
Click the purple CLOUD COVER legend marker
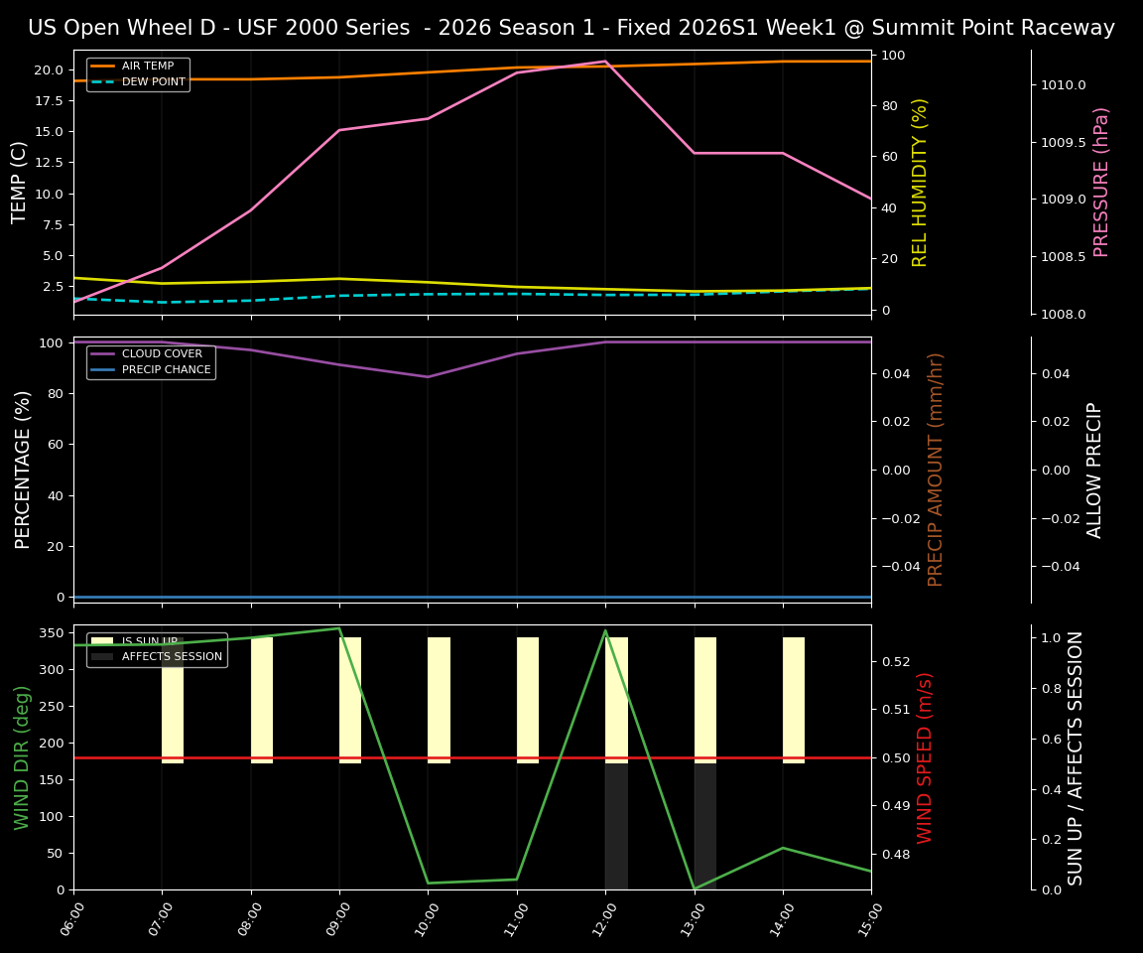100,353
